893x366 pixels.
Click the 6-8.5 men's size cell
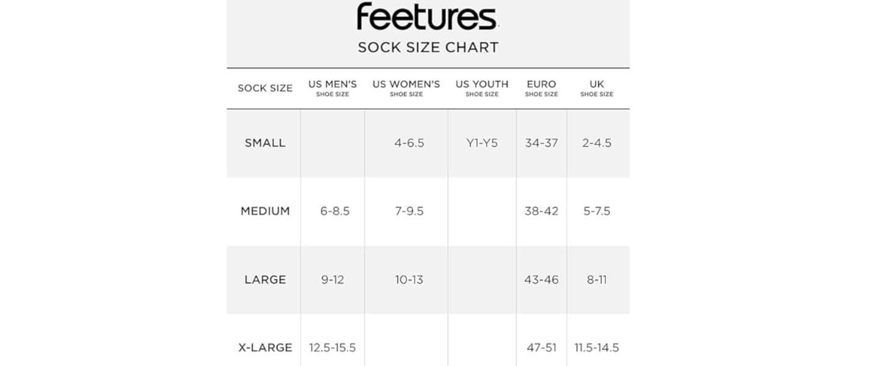[335, 211]
